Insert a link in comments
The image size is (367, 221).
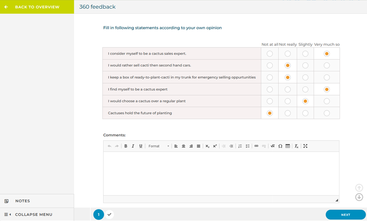pos(256,146)
